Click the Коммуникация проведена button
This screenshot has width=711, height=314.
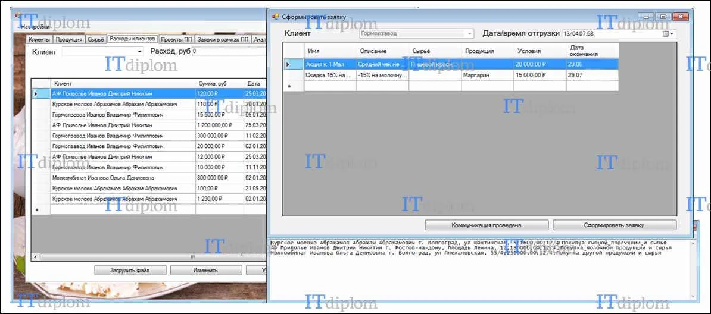[x=487, y=225]
